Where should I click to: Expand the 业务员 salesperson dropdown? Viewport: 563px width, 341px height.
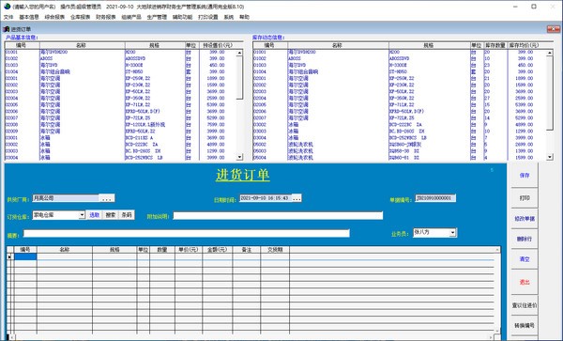pyautogui.click(x=452, y=233)
